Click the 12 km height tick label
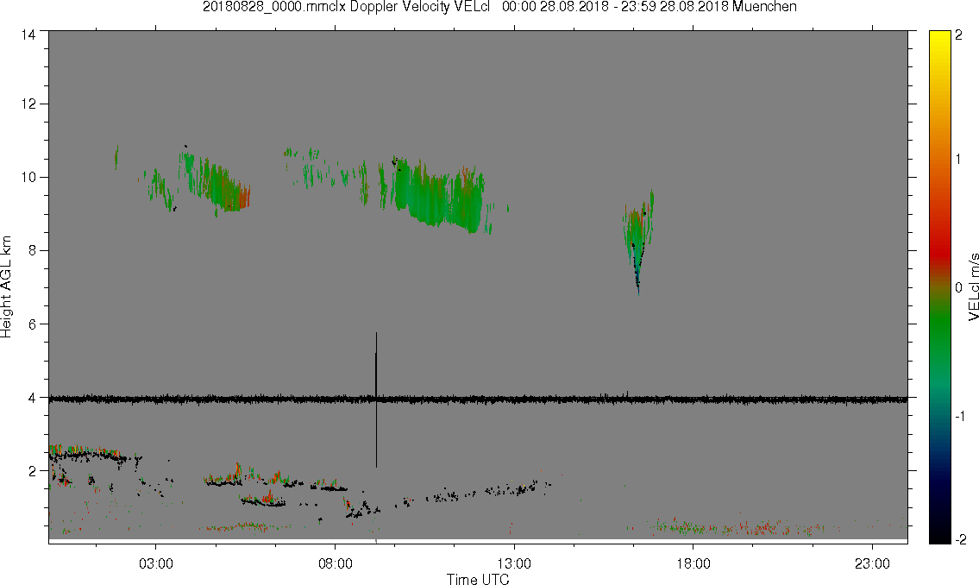Image resolution: width=979 pixels, height=585 pixels. coord(28,104)
